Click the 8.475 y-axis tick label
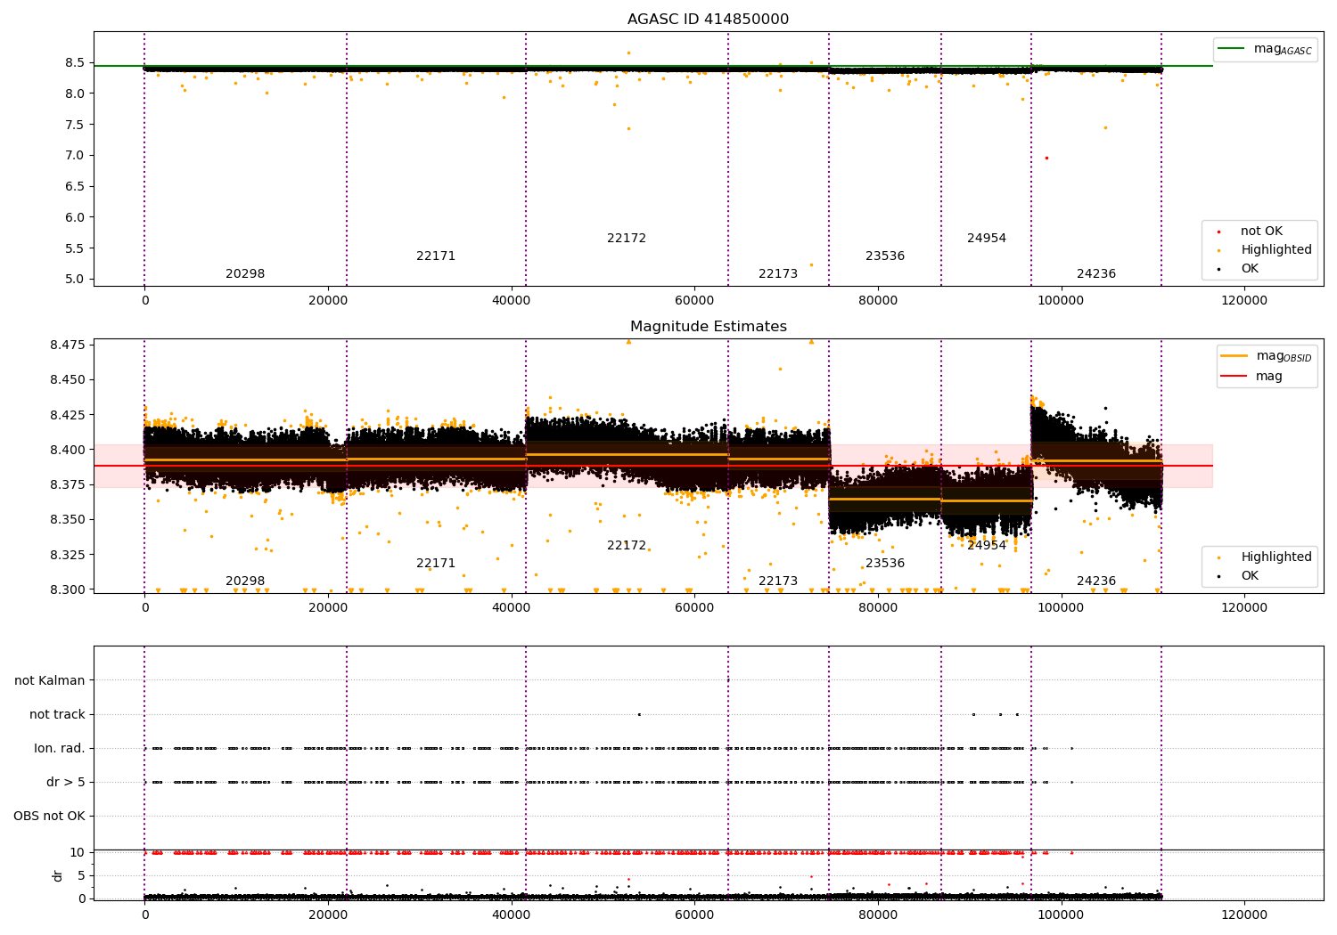 [x=69, y=345]
